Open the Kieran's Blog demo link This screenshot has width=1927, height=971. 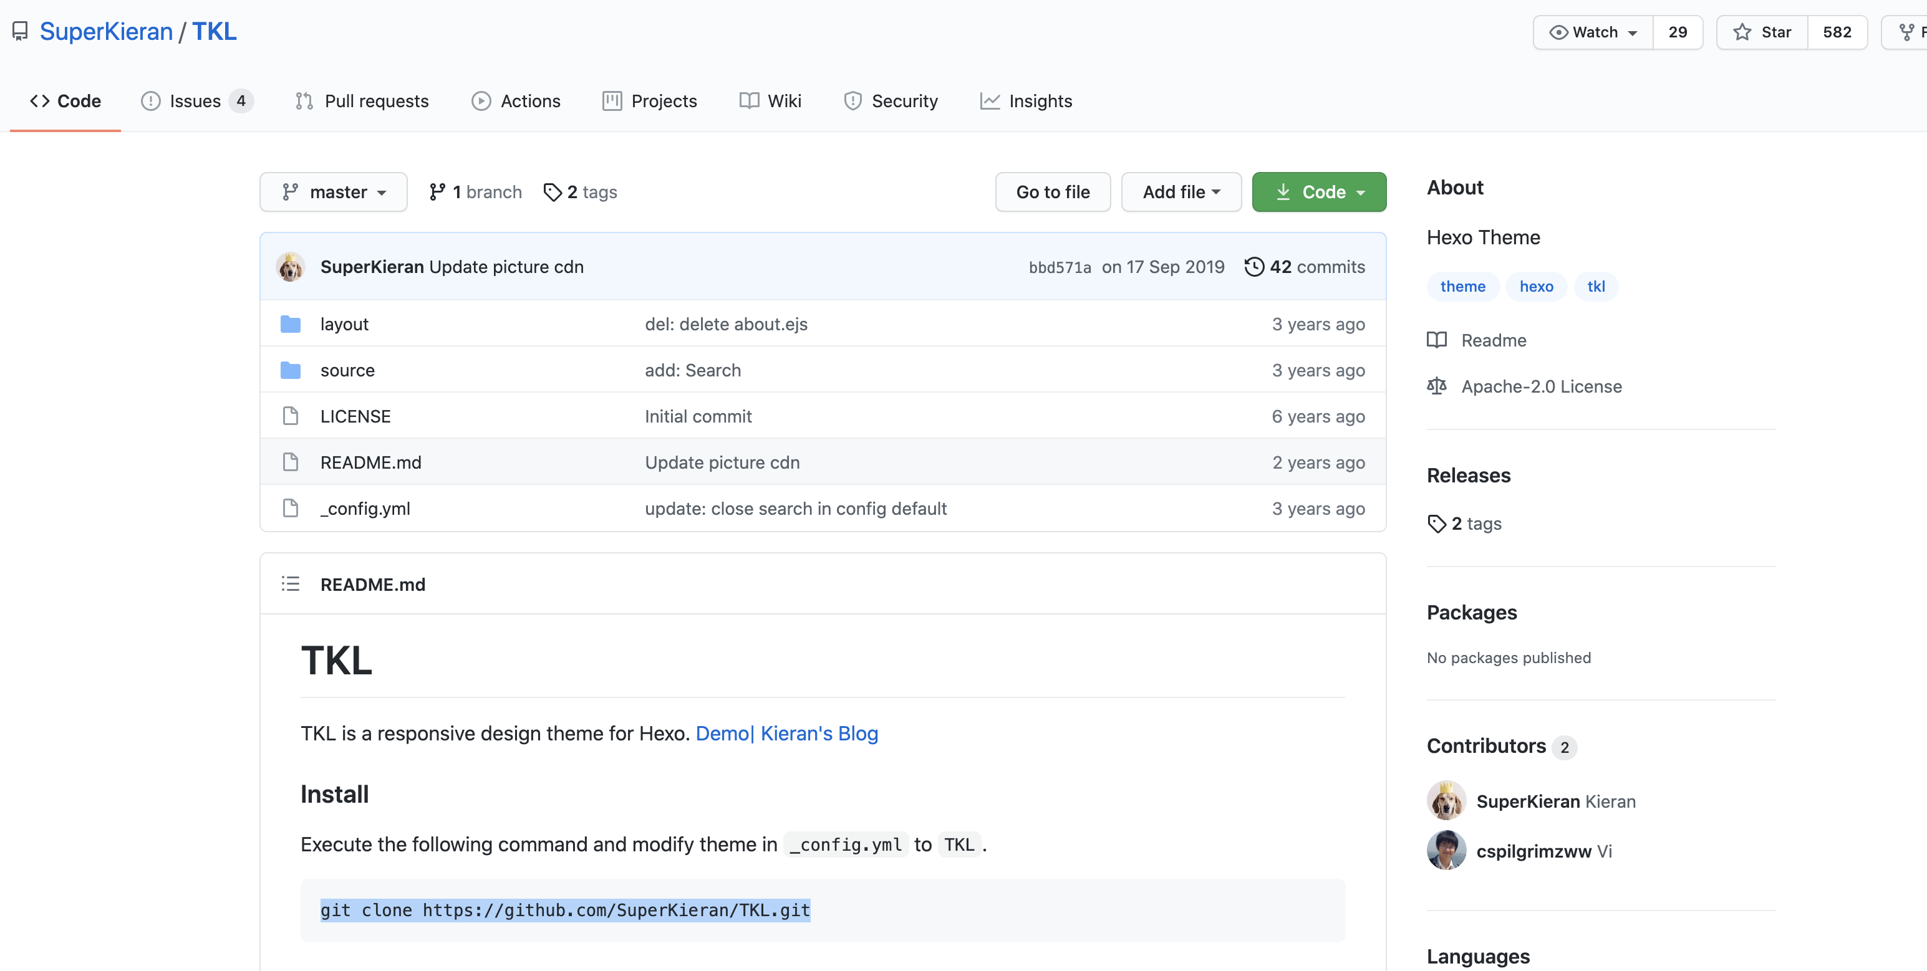tap(819, 734)
